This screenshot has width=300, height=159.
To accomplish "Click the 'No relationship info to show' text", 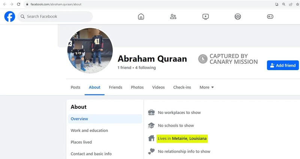I will point(184,151).
